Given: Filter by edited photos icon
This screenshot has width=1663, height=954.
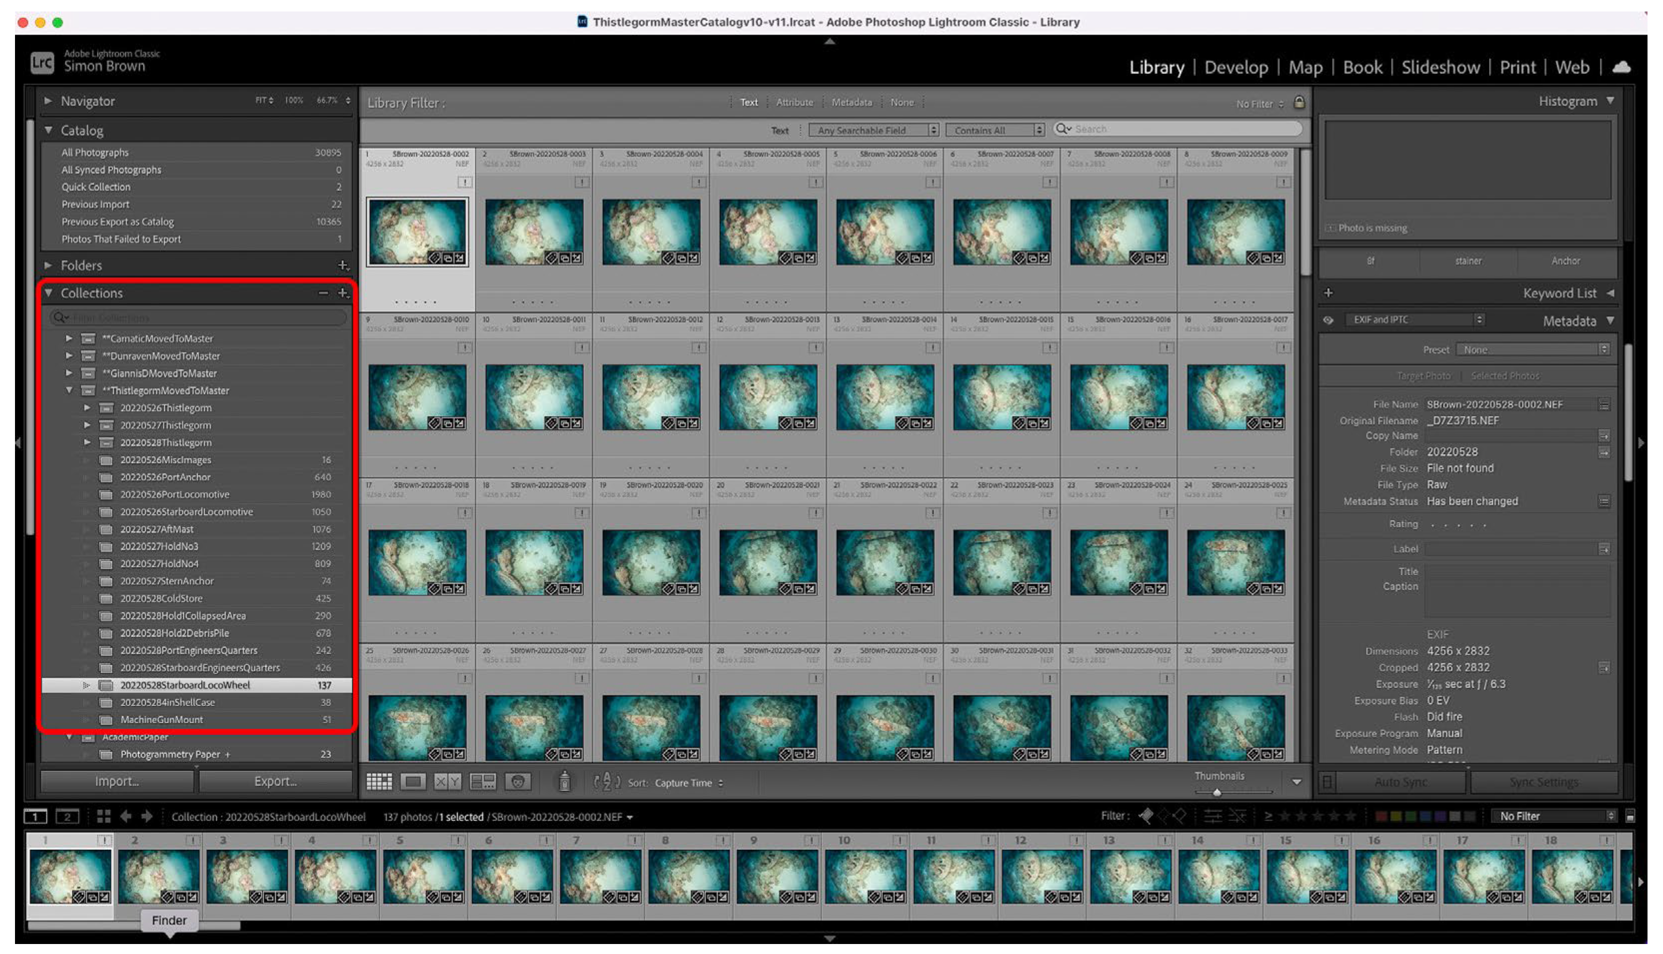Looking at the screenshot, I should point(1213,816).
